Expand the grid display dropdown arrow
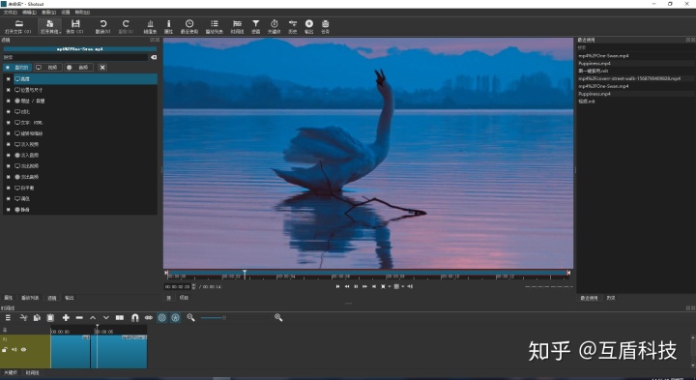 [x=402, y=287]
